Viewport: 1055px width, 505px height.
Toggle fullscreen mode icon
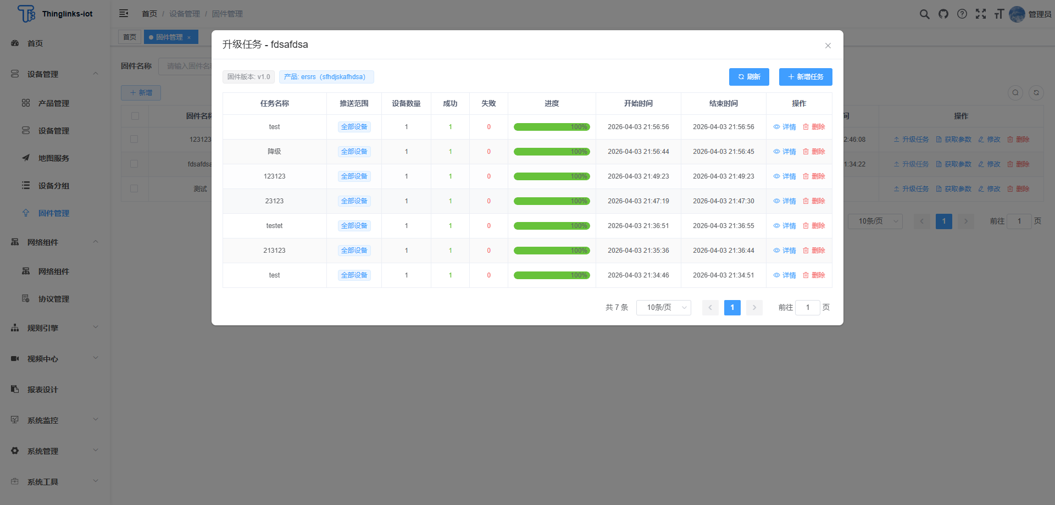[x=981, y=14]
